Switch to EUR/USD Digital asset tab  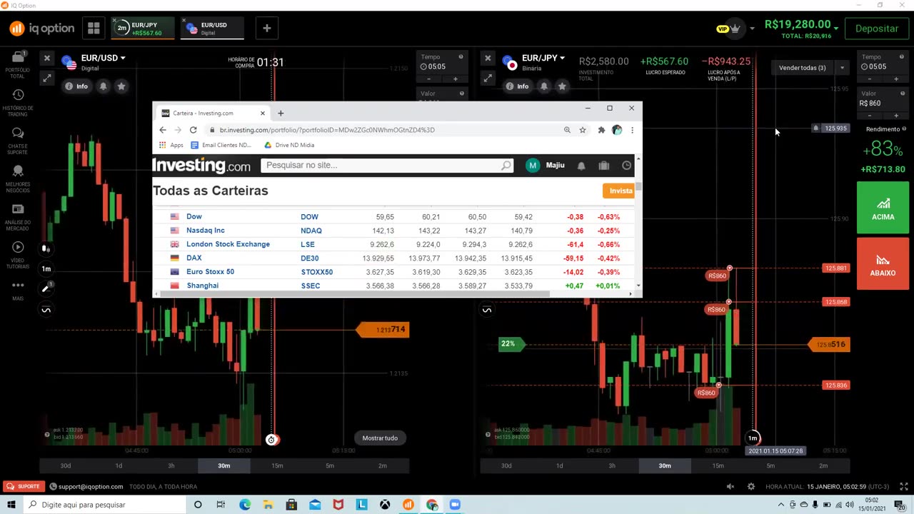click(x=212, y=29)
